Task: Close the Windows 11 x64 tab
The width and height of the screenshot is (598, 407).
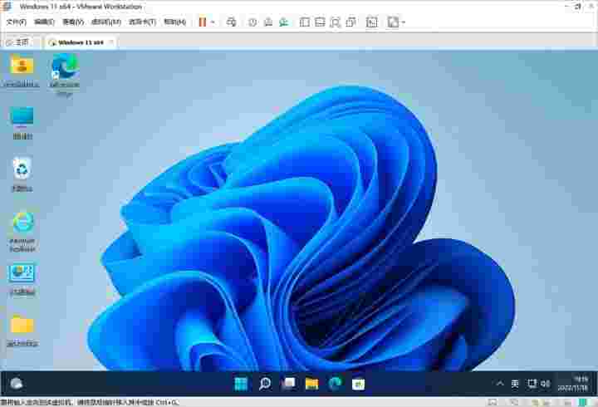Action: pos(111,42)
